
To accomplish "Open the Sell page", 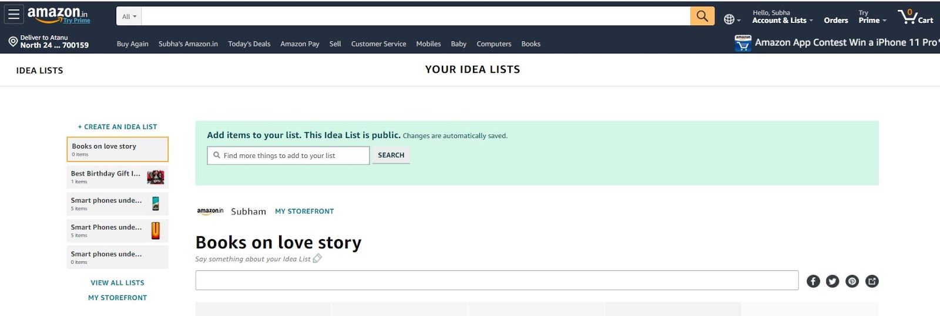I will (x=335, y=44).
